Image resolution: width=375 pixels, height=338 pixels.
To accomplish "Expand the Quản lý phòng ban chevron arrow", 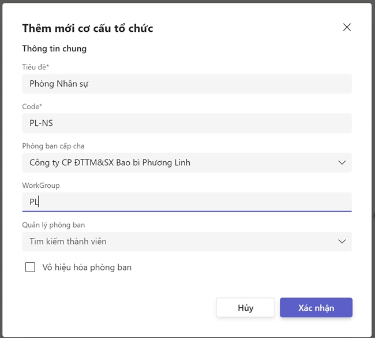I will (x=342, y=241).
